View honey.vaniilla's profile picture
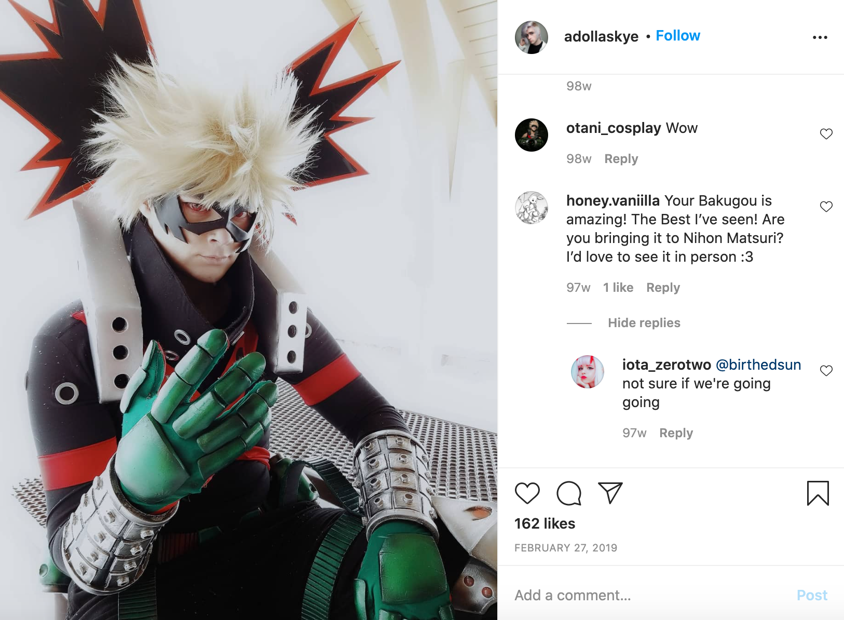Viewport: 844px width, 620px height. click(x=532, y=208)
